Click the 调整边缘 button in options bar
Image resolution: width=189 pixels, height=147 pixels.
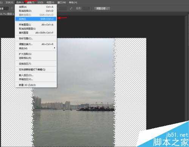[x=102, y=8]
